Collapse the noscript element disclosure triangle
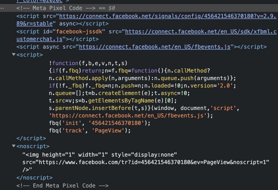 click(13, 146)
